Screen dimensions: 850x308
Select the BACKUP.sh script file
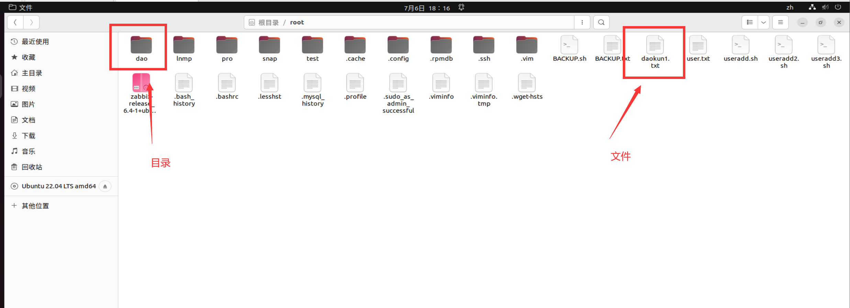click(569, 49)
